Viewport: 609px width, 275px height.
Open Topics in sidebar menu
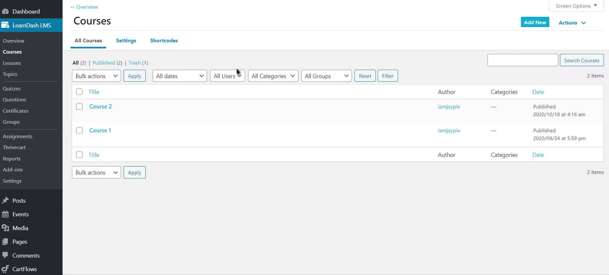10,74
